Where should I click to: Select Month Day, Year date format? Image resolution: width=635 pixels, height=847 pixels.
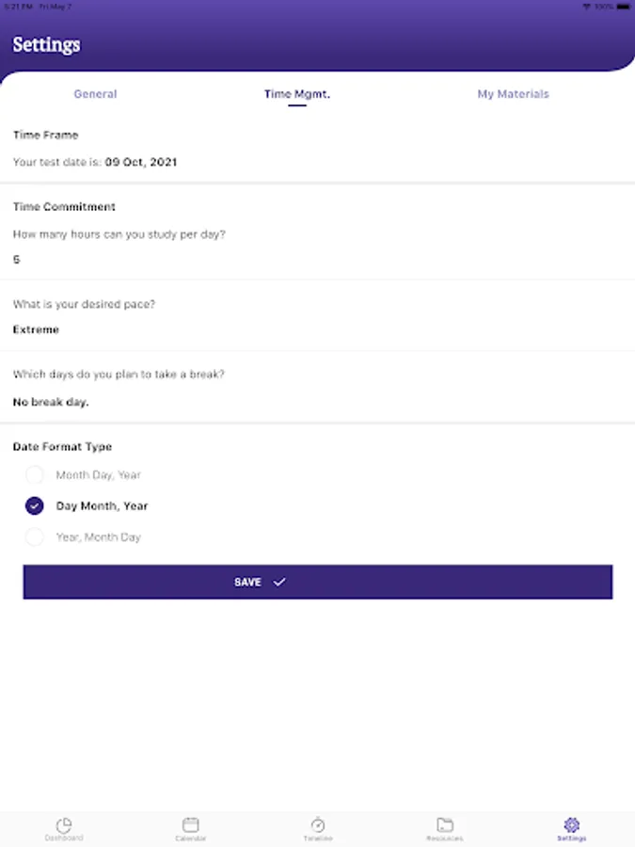[35, 475]
